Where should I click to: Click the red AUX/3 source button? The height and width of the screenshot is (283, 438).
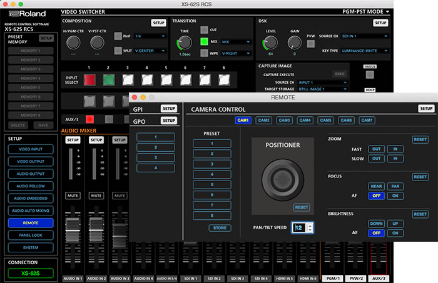click(89, 119)
